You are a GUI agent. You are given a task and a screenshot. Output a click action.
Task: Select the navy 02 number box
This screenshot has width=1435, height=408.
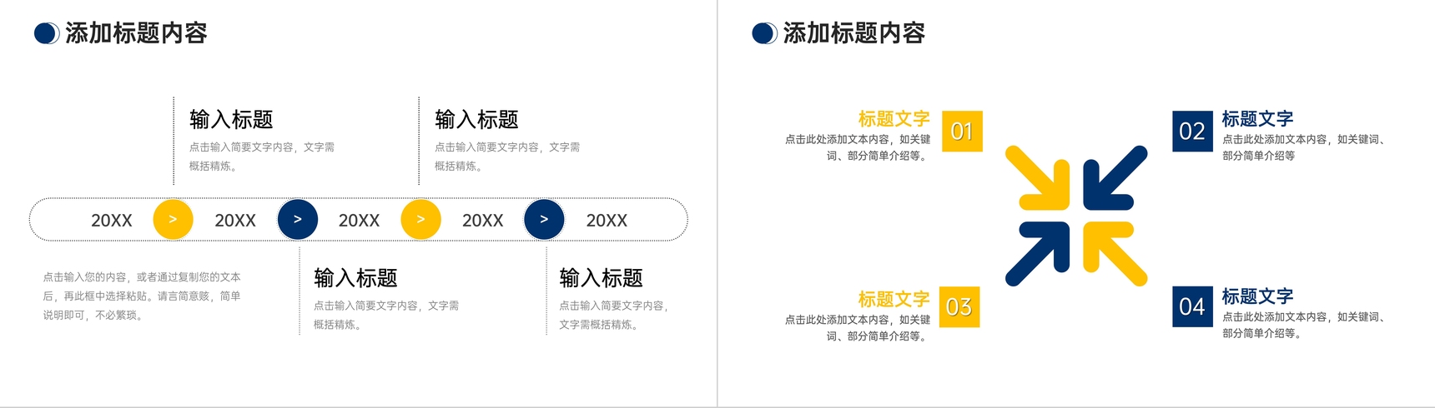pos(1192,132)
